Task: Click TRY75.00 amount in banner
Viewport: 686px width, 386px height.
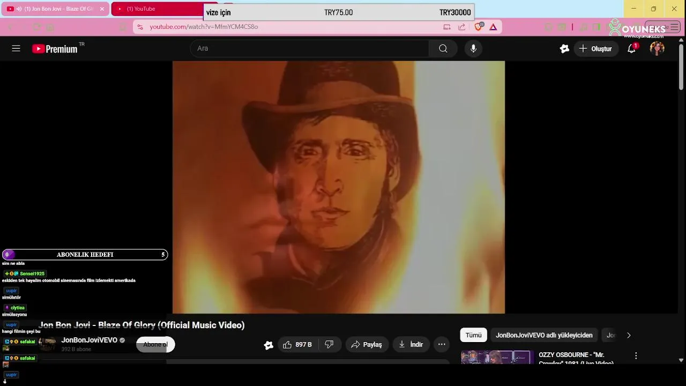Action: tap(339, 13)
